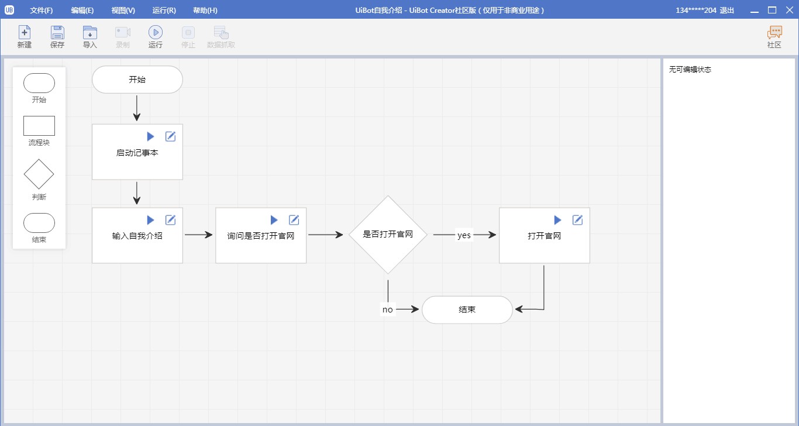Open the 帮助(H) menu
The height and width of the screenshot is (426, 799).
click(x=205, y=11)
